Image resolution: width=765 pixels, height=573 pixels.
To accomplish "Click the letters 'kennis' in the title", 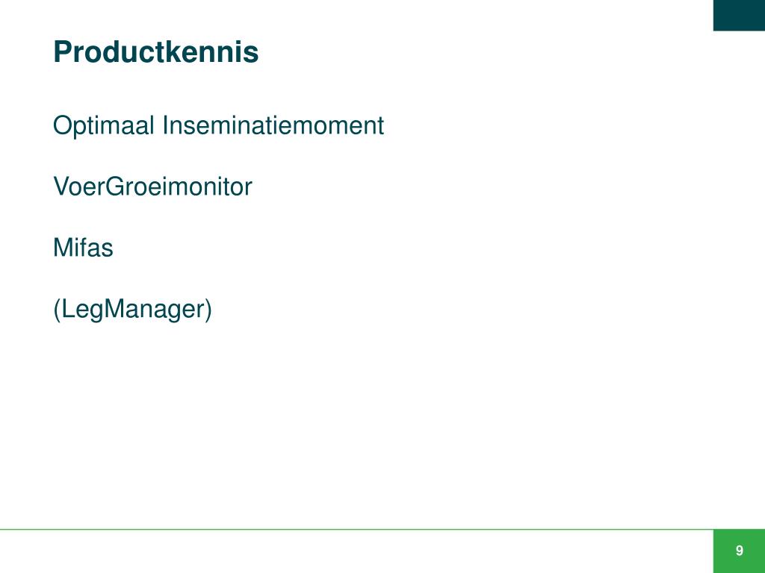I will (213, 51).
